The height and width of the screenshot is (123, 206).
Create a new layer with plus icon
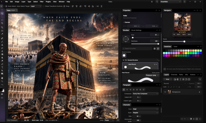point(197,119)
